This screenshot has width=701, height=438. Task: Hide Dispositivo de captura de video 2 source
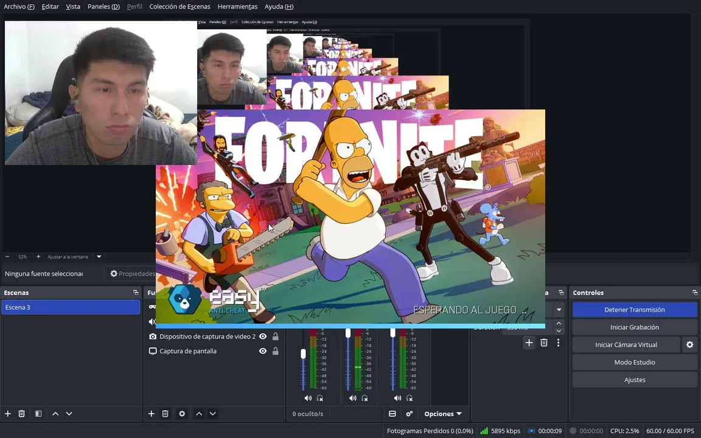click(x=263, y=336)
